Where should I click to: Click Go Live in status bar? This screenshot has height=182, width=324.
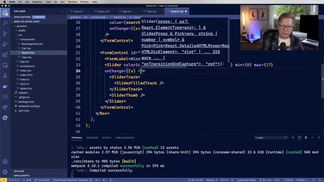(x=265, y=180)
